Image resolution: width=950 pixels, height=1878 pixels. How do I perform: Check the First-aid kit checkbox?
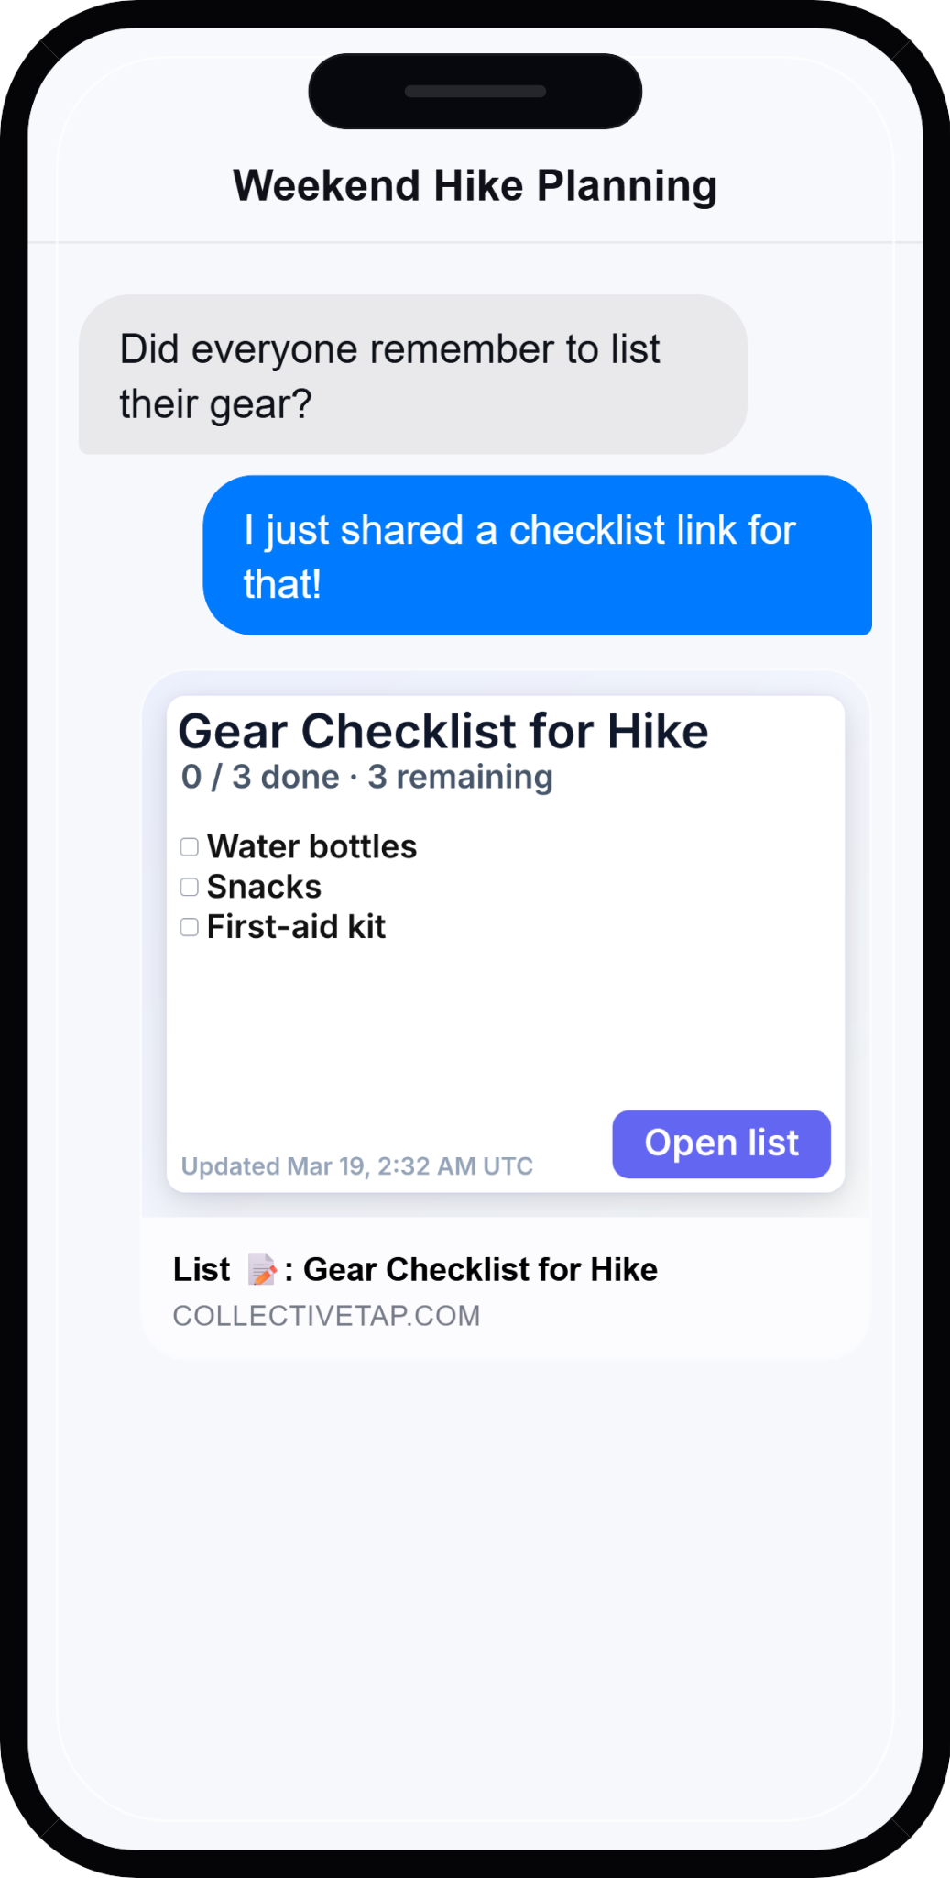[x=189, y=927]
